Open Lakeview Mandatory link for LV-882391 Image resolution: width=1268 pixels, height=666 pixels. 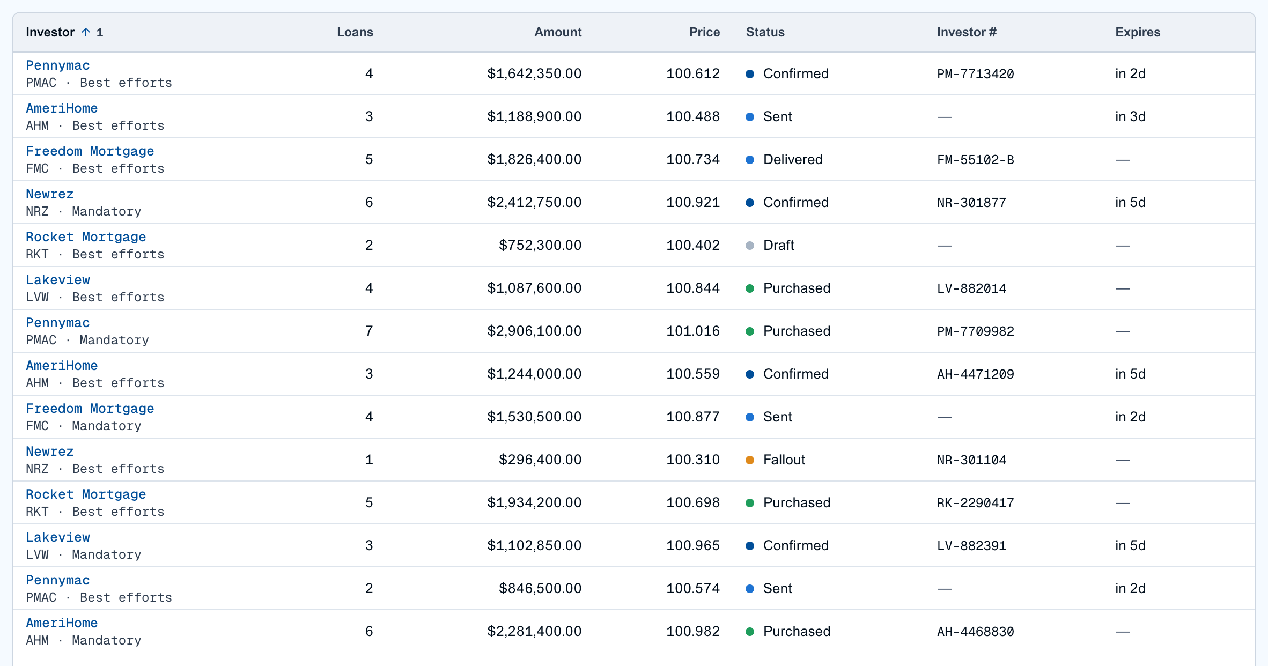tap(58, 537)
